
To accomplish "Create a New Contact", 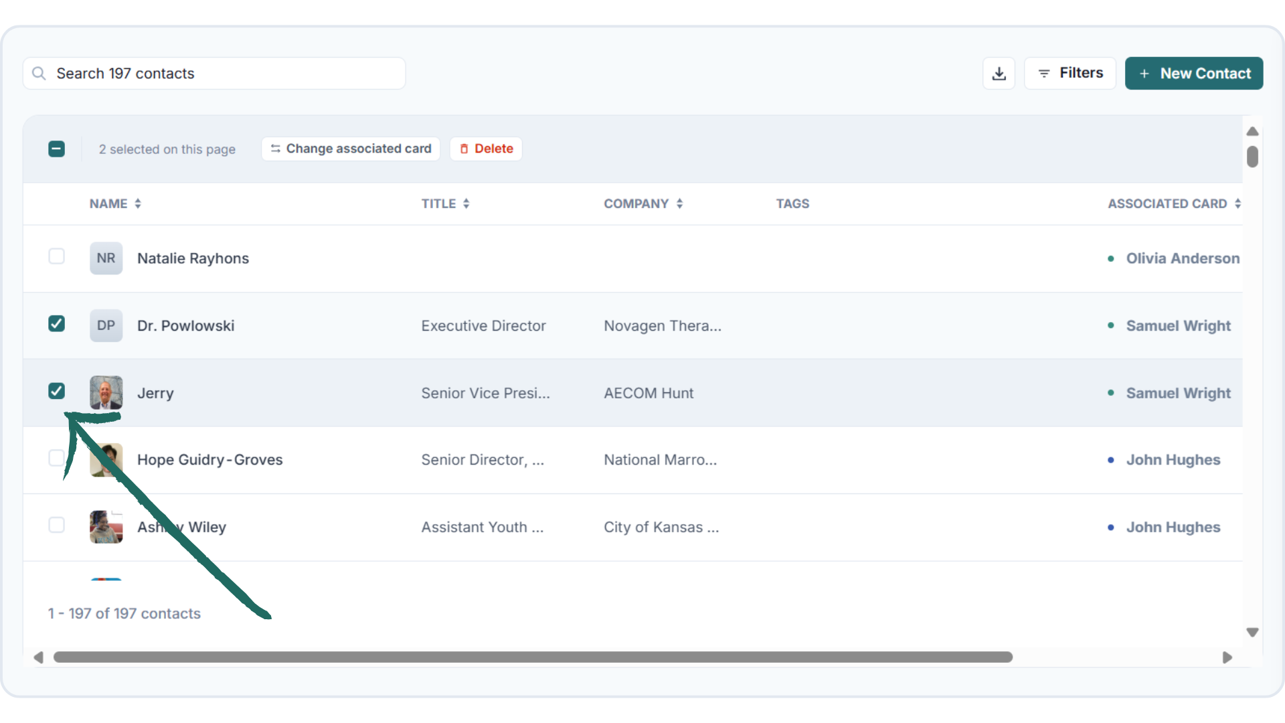I will pyautogui.click(x=1194, y=73).
